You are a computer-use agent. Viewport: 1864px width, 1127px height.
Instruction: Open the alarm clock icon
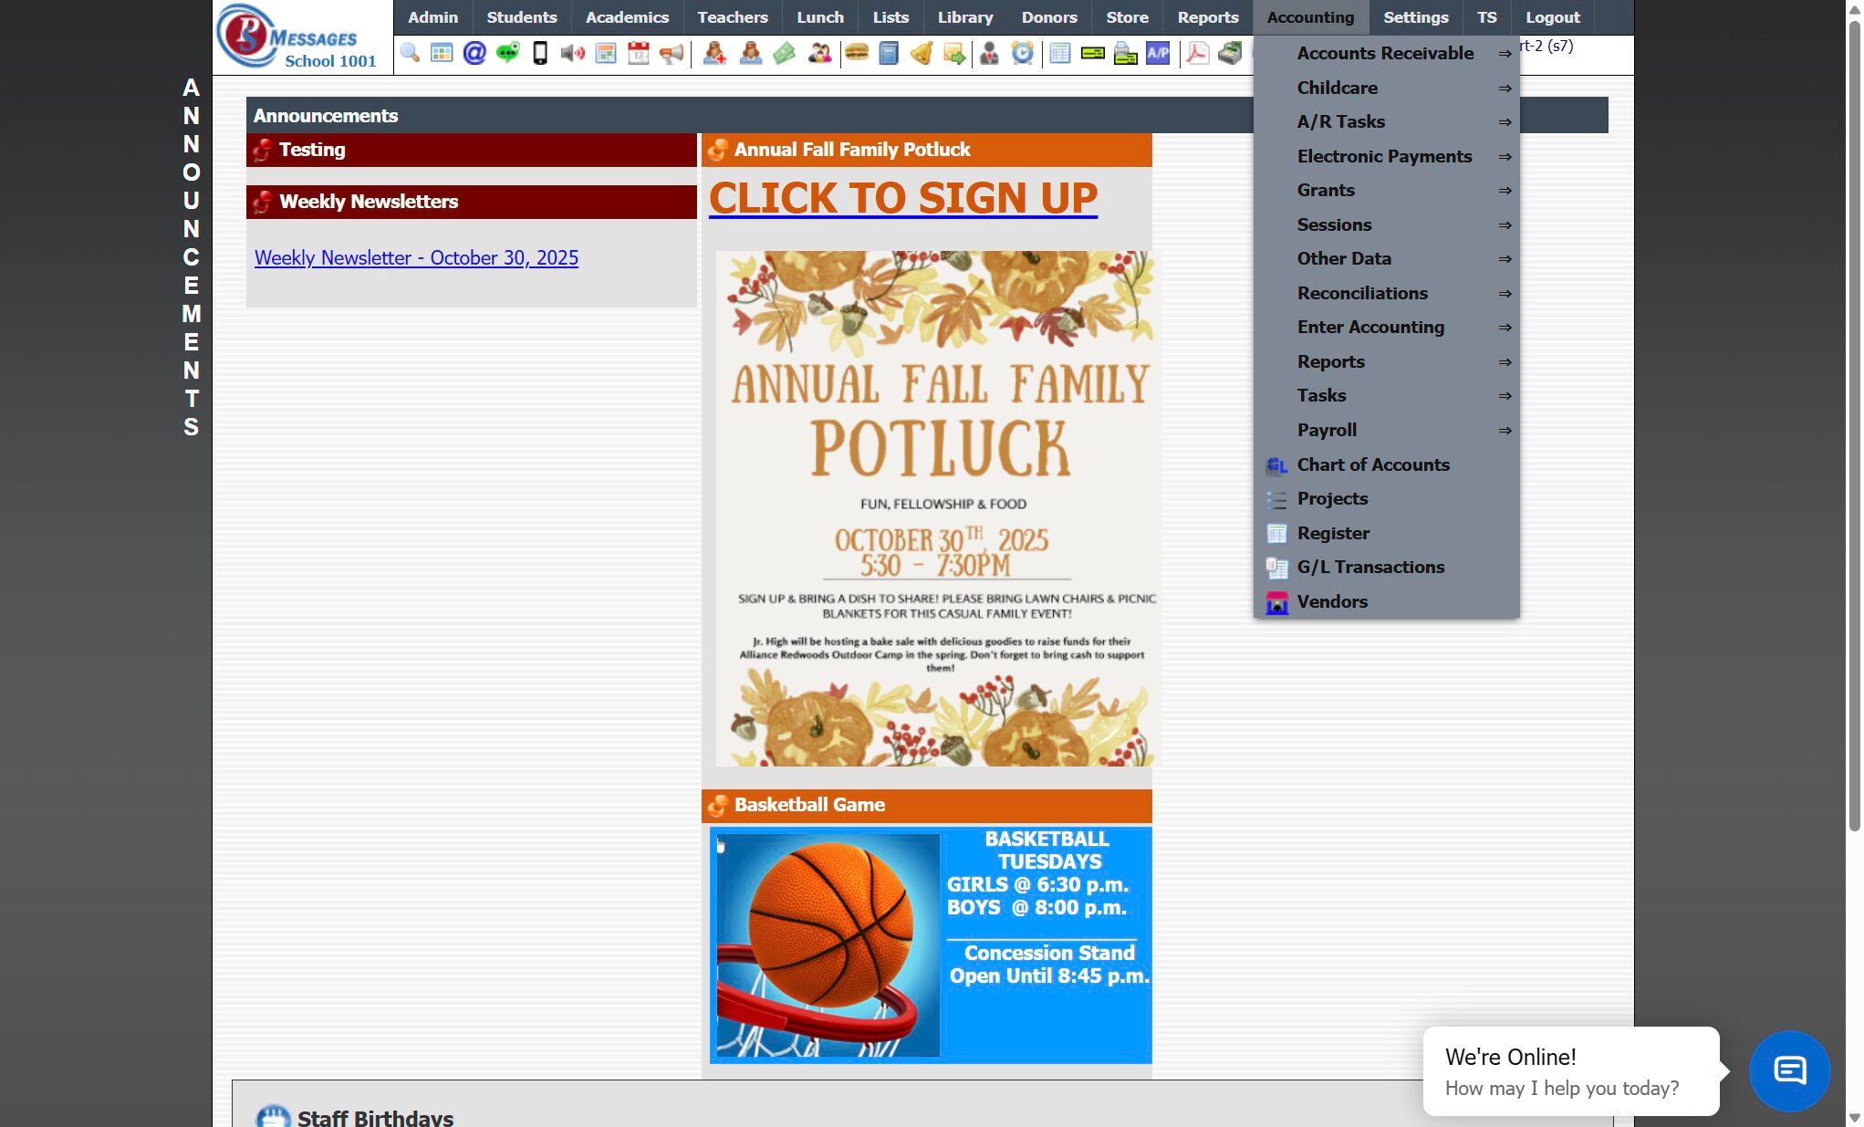point(1023,54)
